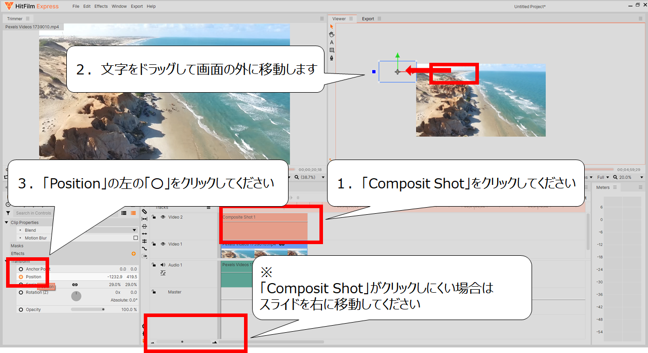
Task: Click the speaker icon on Audio 1 track
Action: pyautogui.click(x=163, y=265)
